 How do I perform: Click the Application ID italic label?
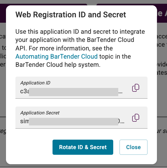click(35, 83)
